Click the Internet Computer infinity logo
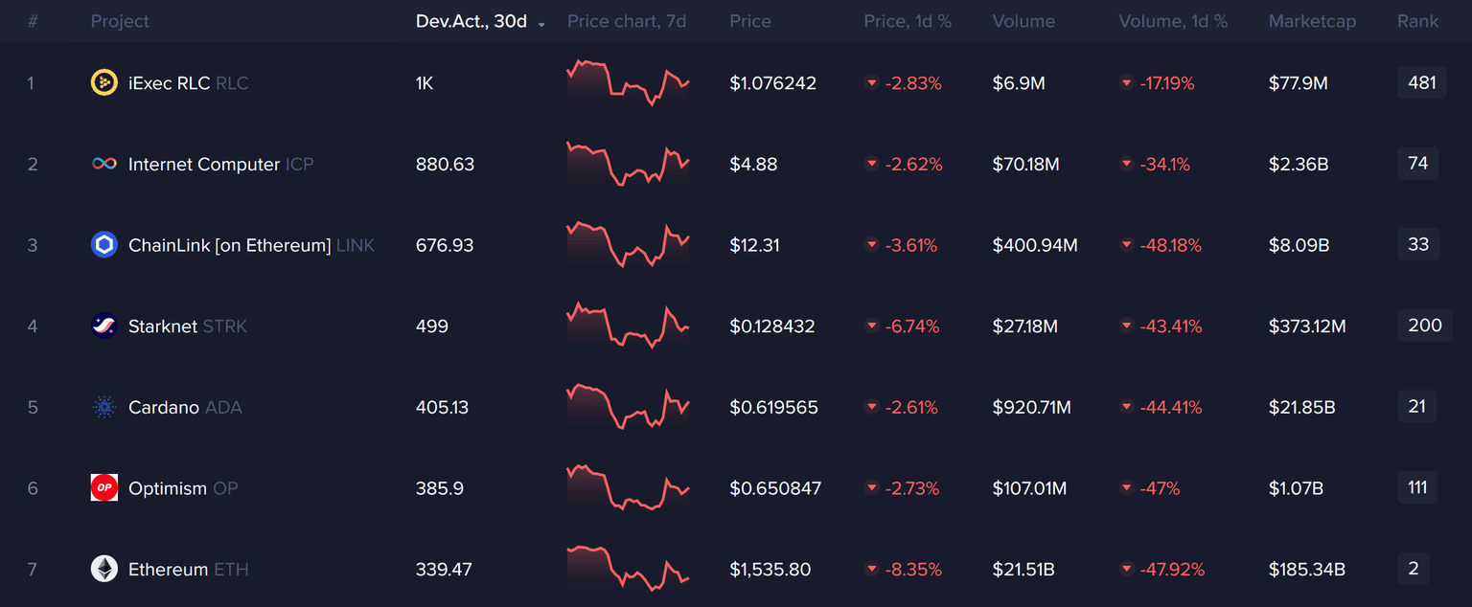Screen dimensions: 1472x607 pos(103,165)
